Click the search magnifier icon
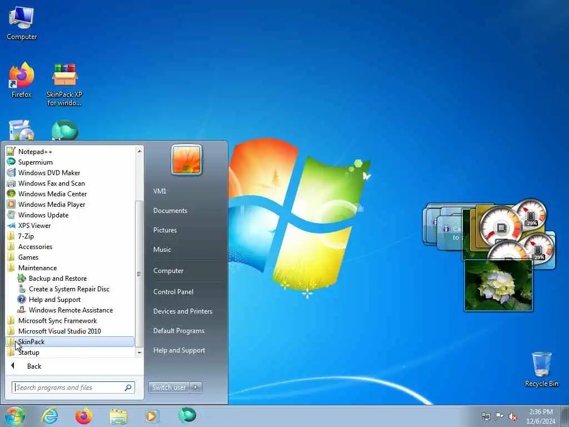569x427 pixels. click(128, 388)
